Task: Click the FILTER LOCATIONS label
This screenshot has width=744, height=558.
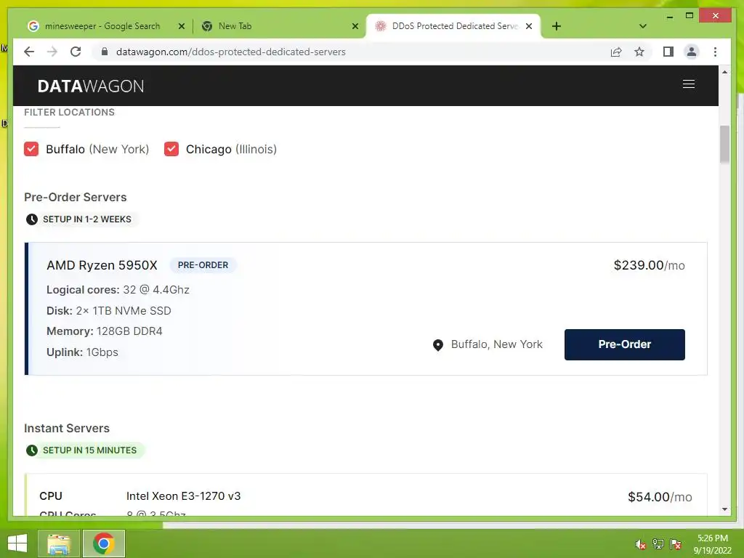Action: [69, 112]
